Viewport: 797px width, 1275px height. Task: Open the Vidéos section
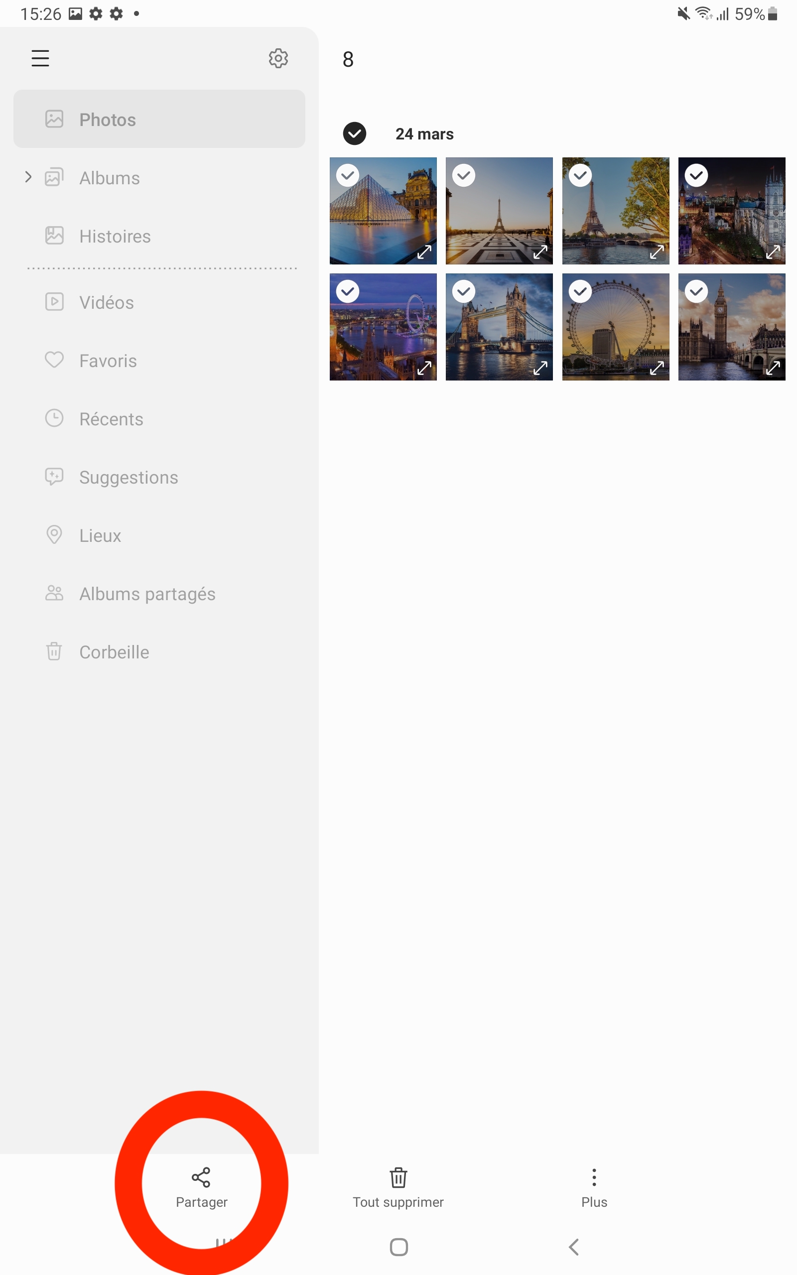click(107, 302)
